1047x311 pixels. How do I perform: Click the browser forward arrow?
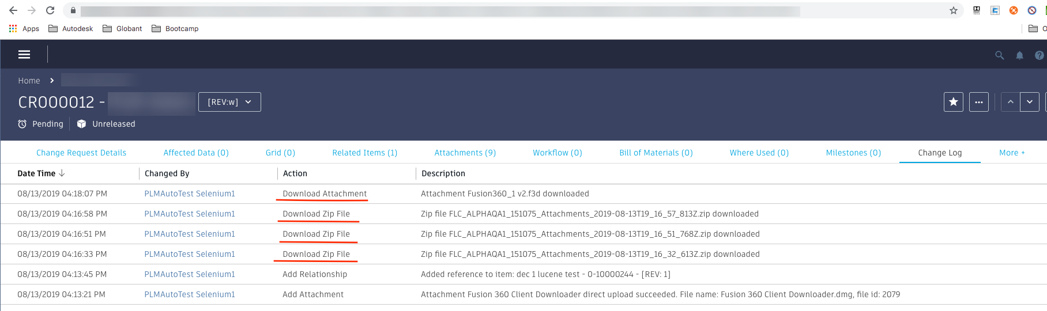[32, 10]
